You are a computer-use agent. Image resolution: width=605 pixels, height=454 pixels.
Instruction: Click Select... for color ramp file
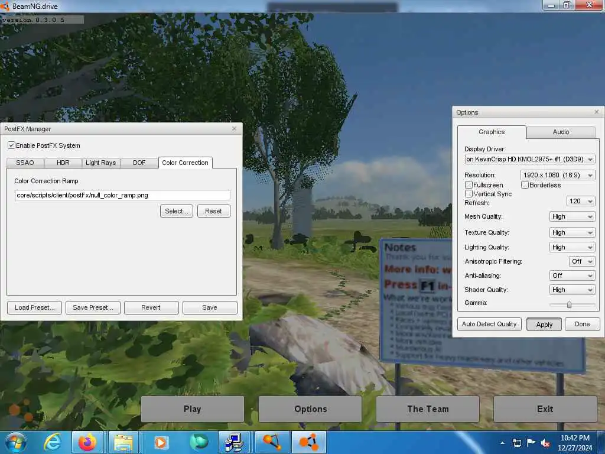tap(177, 211)
